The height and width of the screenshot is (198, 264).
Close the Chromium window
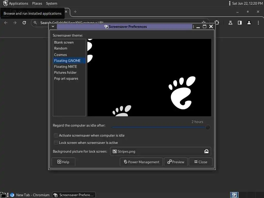point(258,12)
